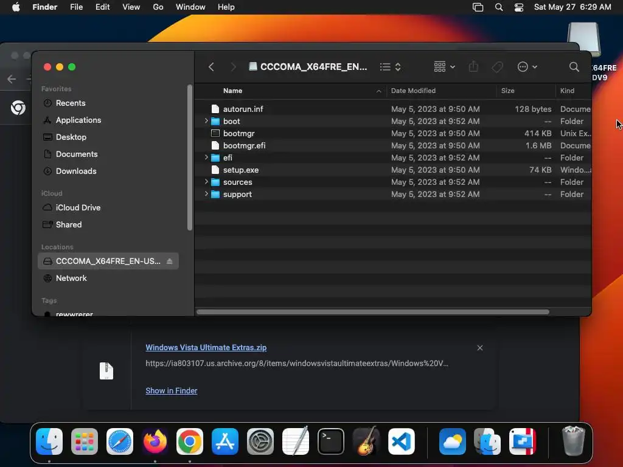
Task: Expand the efi folder
Action: (x=206, y=157)
